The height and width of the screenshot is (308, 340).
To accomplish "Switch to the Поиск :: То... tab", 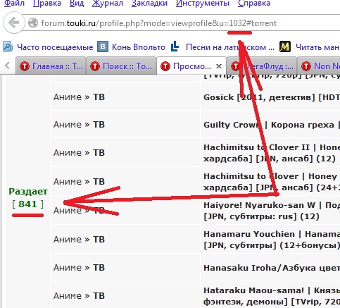I will point(121,66).
